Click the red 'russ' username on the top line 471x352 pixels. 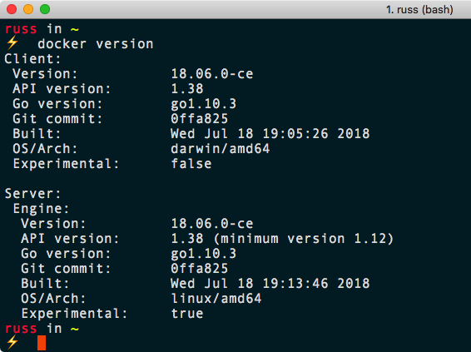point(21,29)
